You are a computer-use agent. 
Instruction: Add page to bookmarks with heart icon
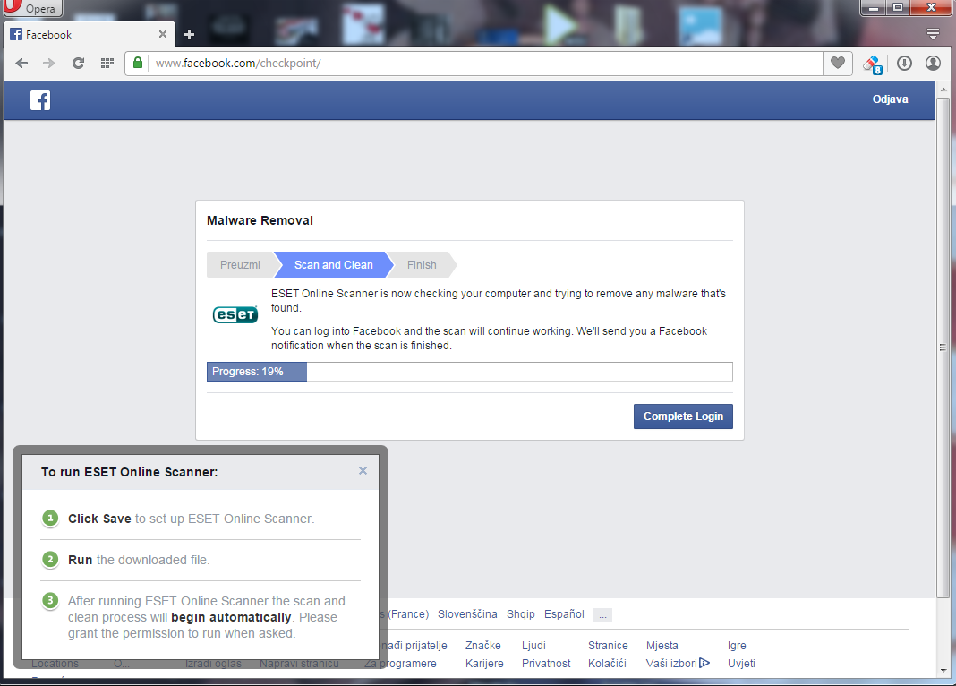click(838, 63)
